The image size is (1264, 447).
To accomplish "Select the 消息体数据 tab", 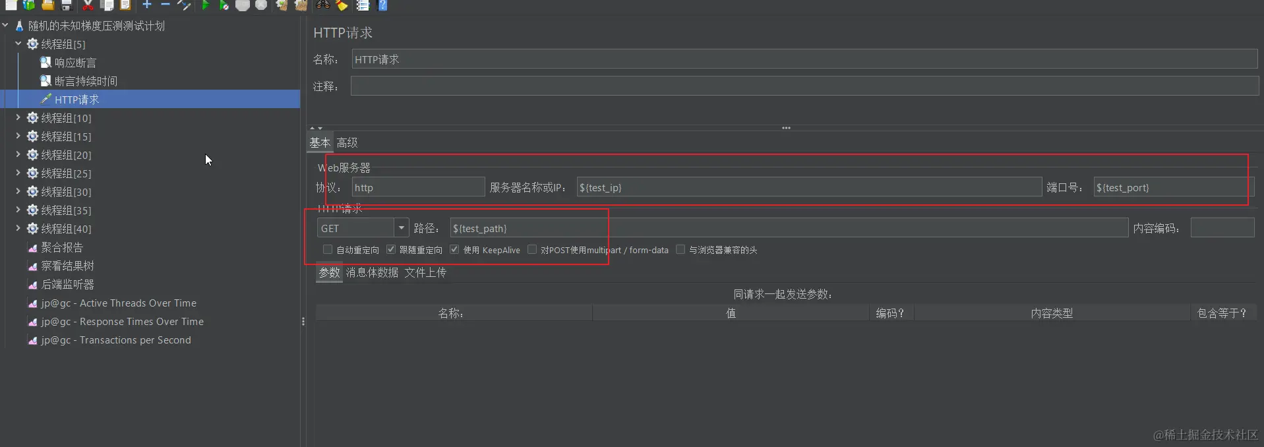I will 372,272.
